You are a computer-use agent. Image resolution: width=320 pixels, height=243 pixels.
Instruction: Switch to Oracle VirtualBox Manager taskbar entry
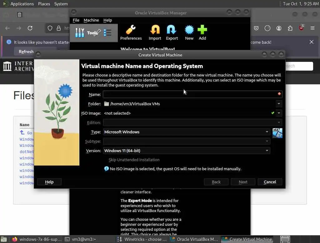coord(194,239)
